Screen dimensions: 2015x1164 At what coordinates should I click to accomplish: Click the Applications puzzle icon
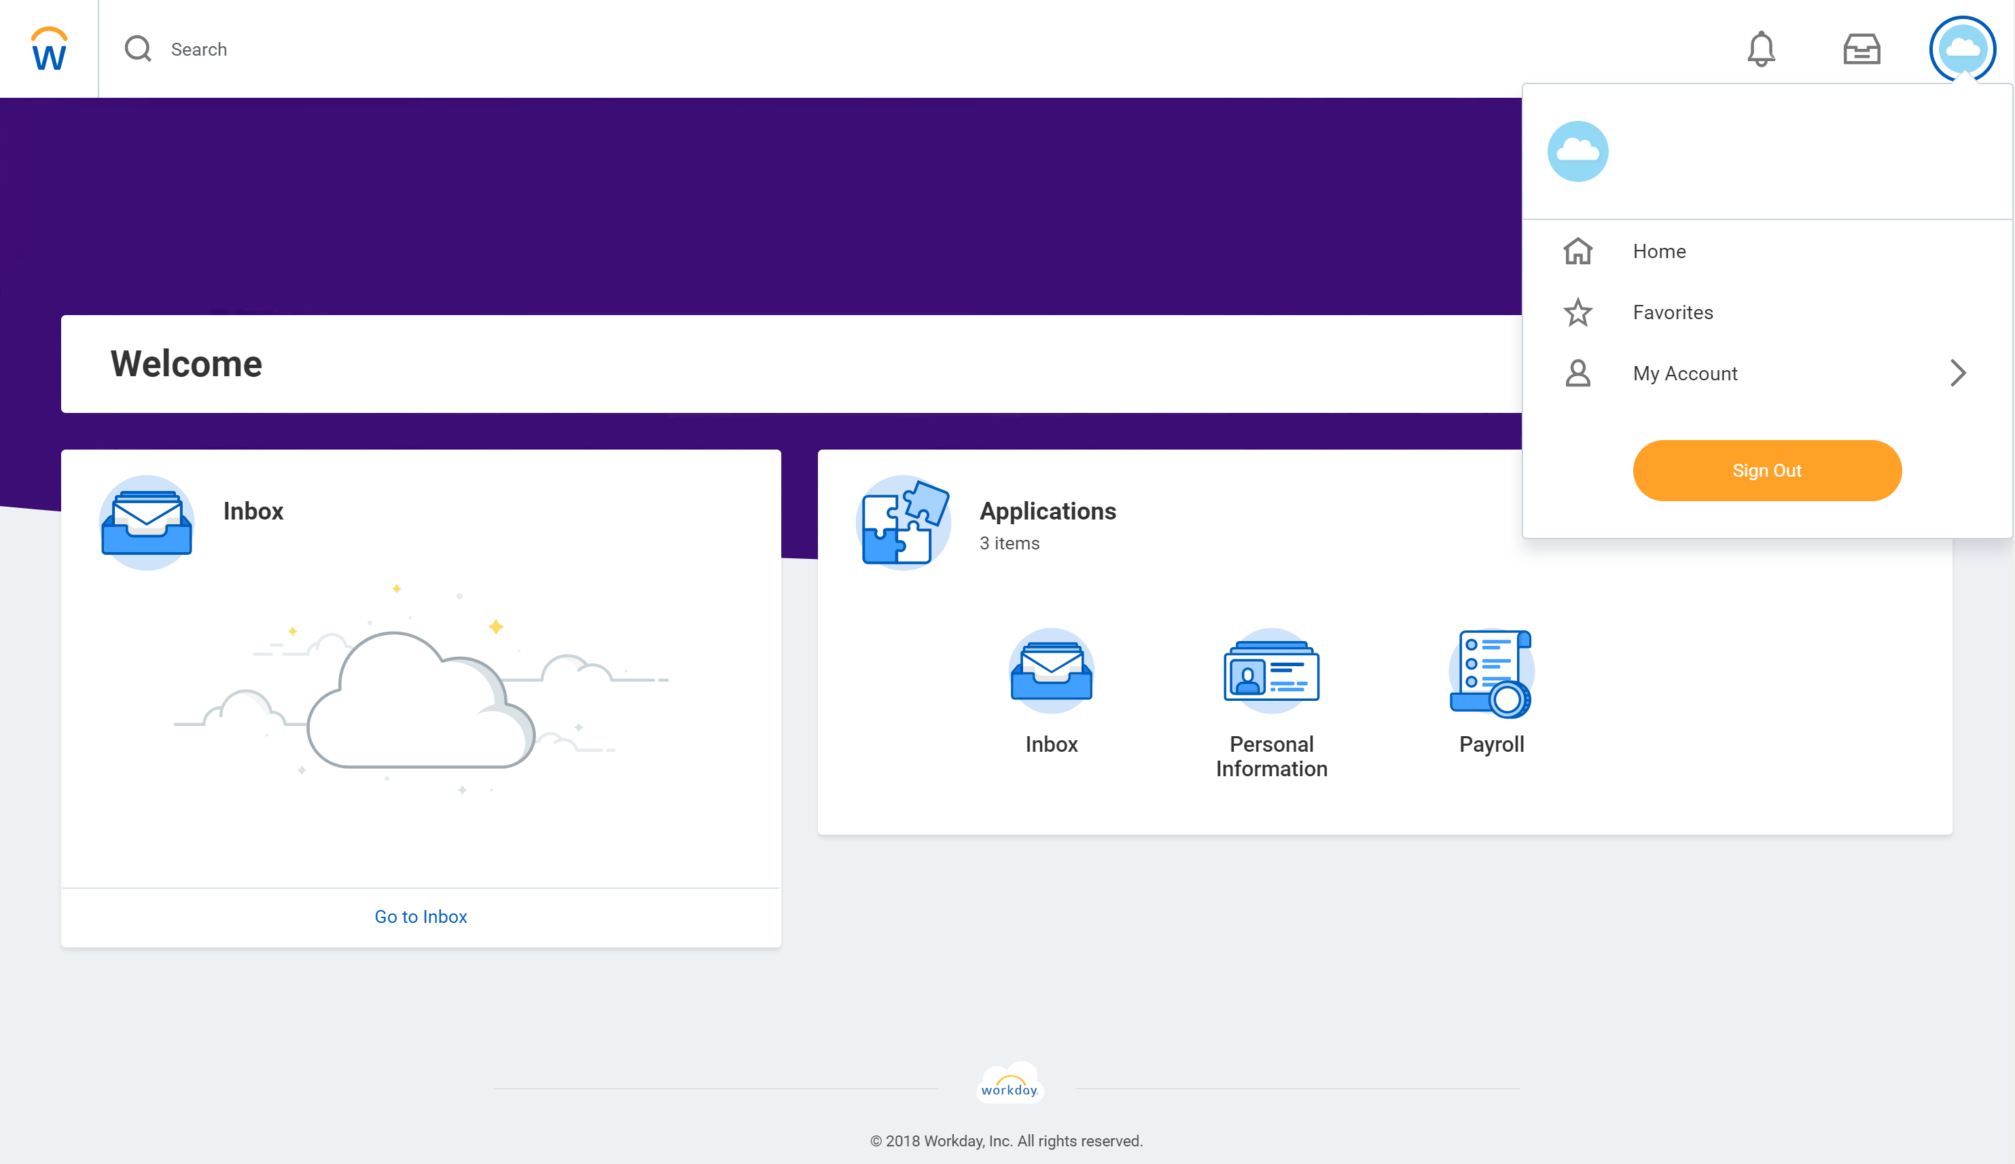[904, 523]
